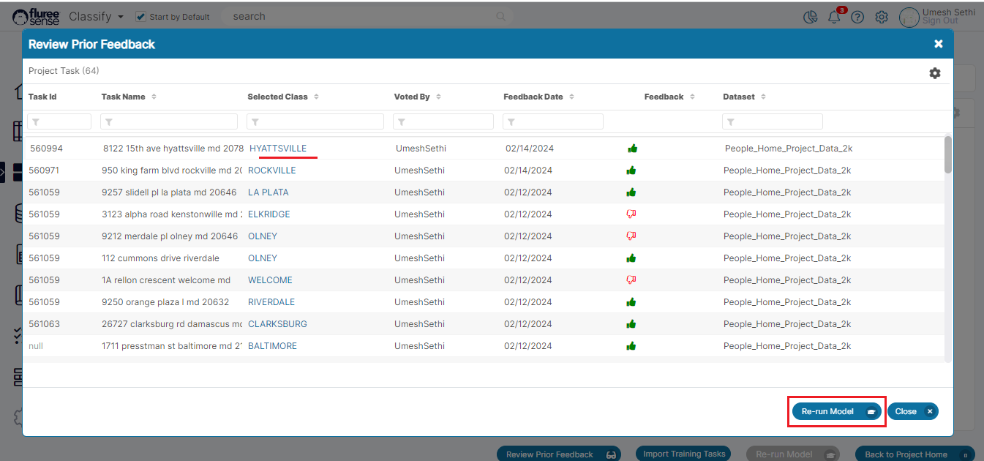Click thumbs-down icon in ELKRIDGE row

click(x=631, y=214)
